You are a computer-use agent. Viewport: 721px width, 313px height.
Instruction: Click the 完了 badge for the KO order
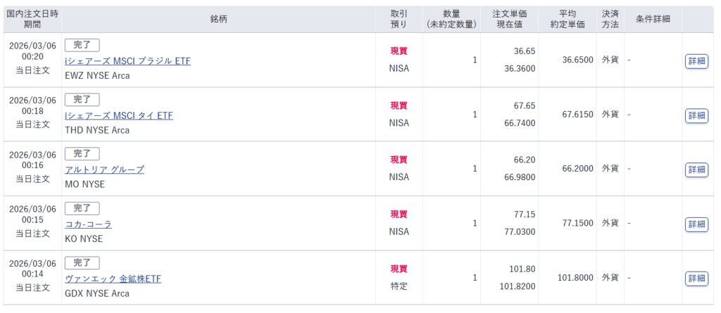[x=82, y=208]
